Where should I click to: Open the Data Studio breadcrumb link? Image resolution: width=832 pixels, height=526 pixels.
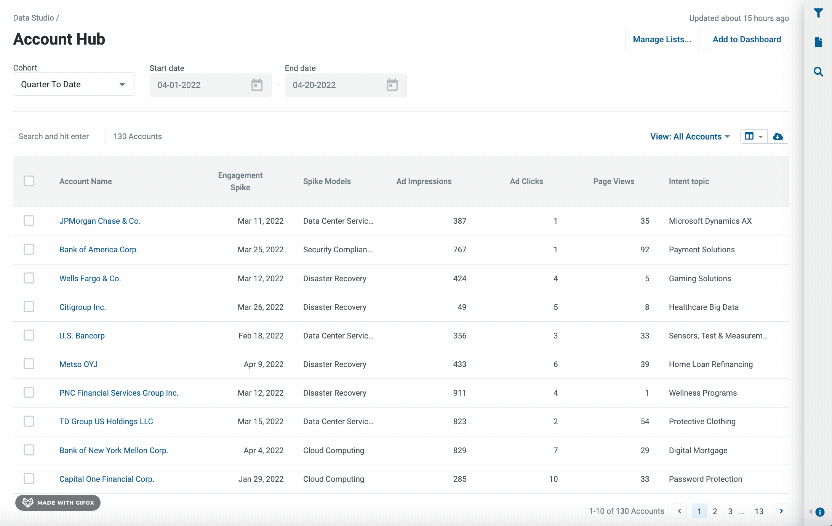[x=34, y=18]
